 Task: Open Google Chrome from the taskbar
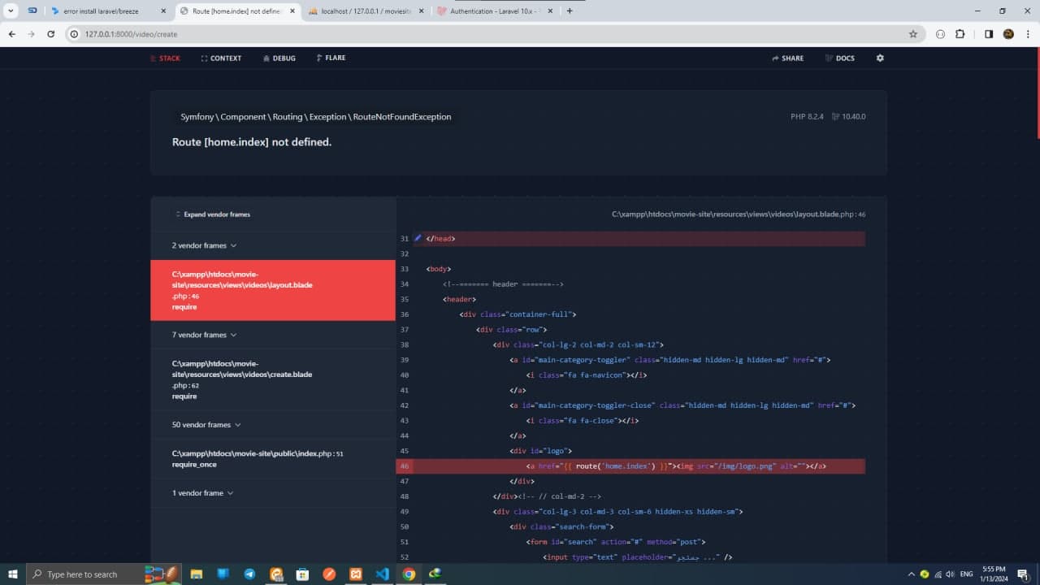tap(409, 574)
